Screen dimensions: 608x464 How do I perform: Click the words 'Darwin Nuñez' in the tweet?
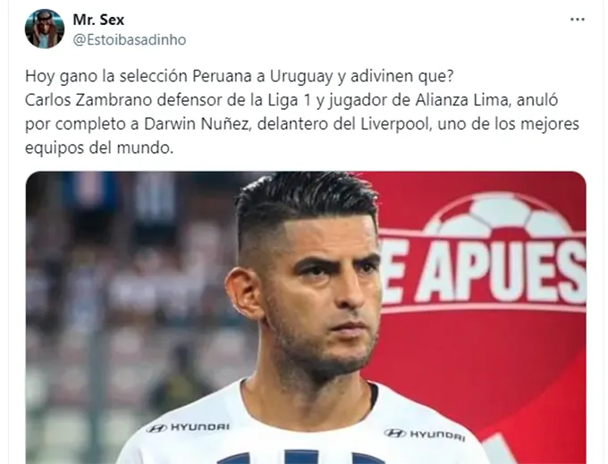point(198,124)
